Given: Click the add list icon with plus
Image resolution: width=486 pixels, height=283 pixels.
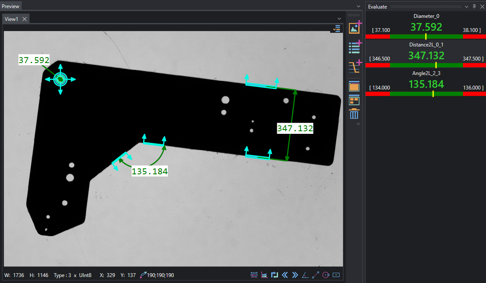Looking at the screenshot, I should 354,47.
